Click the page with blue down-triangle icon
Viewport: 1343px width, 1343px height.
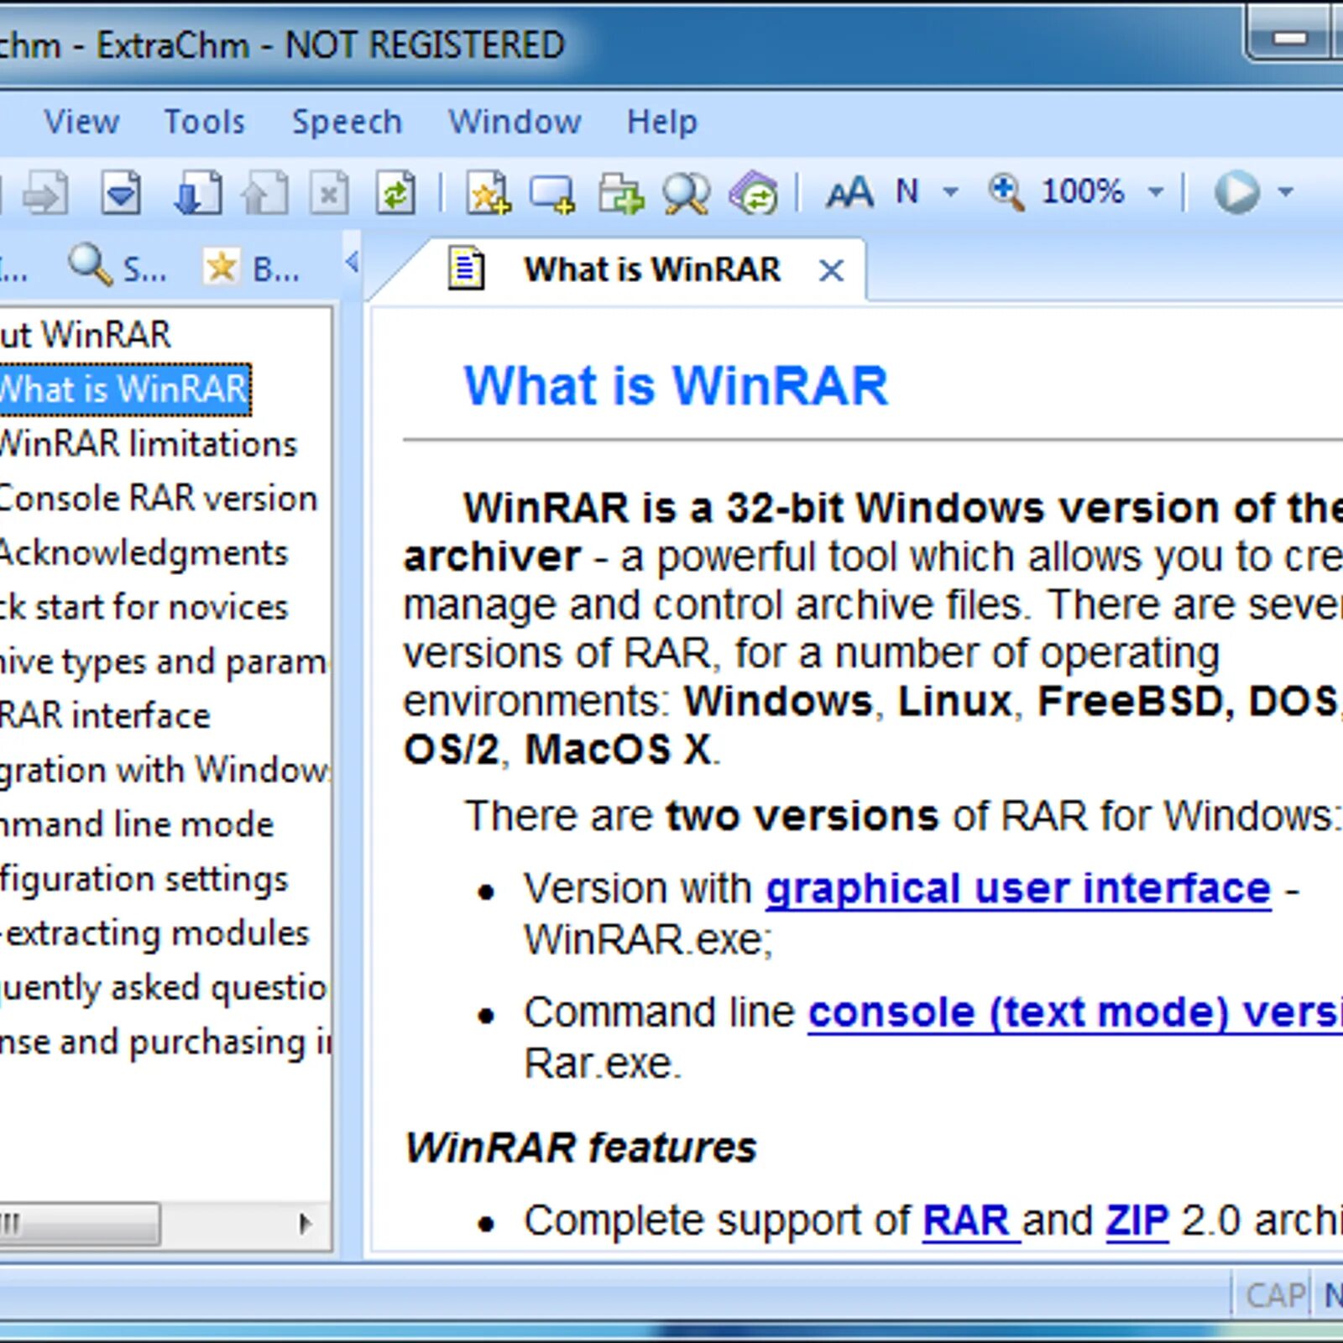coord(122,193)
